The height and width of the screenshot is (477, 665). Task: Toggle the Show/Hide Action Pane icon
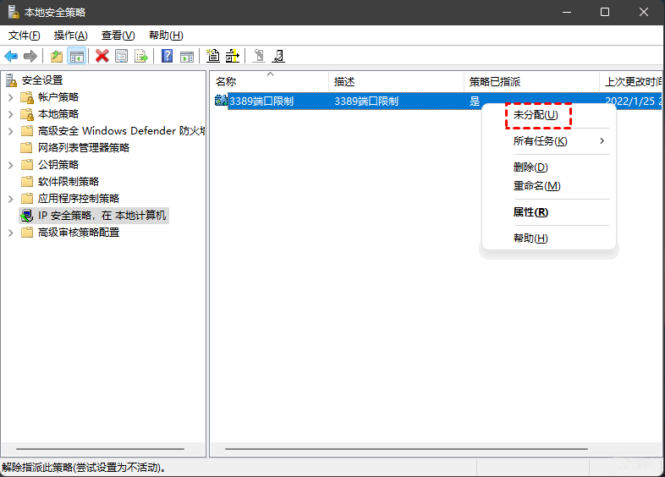tap(187, 56)
